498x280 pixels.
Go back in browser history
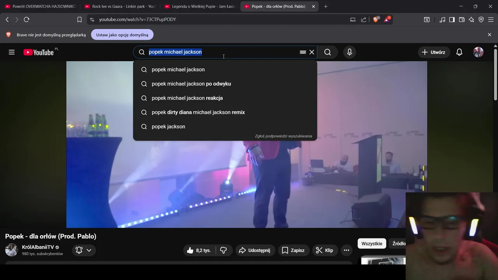(x=7, y=19)
